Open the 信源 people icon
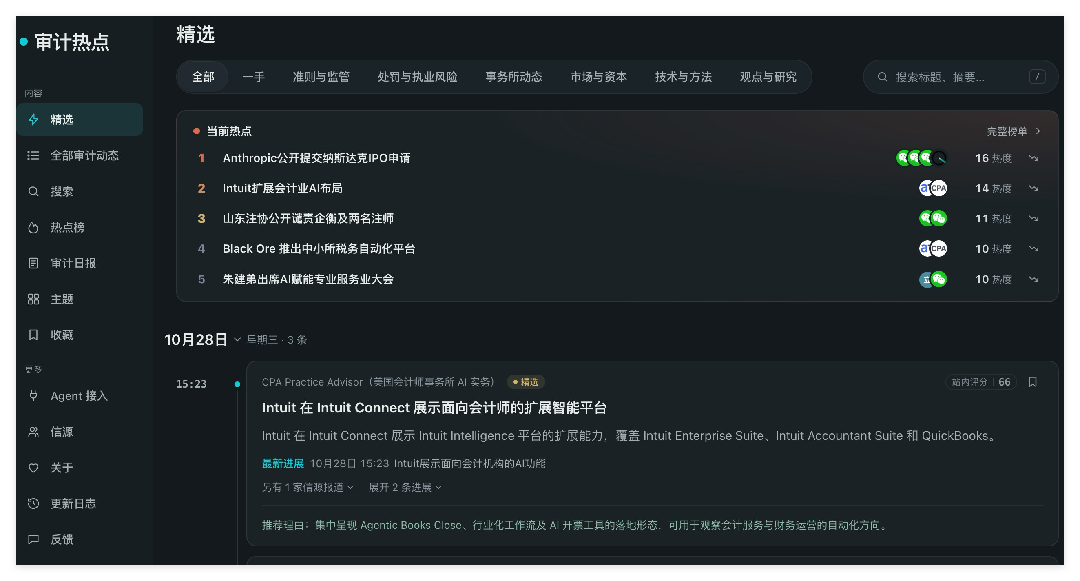Viewport: 1080px width, 581px height. coord(33,432)
